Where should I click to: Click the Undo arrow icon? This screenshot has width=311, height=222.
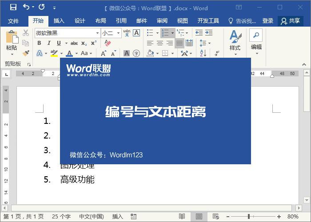[26, 7]
